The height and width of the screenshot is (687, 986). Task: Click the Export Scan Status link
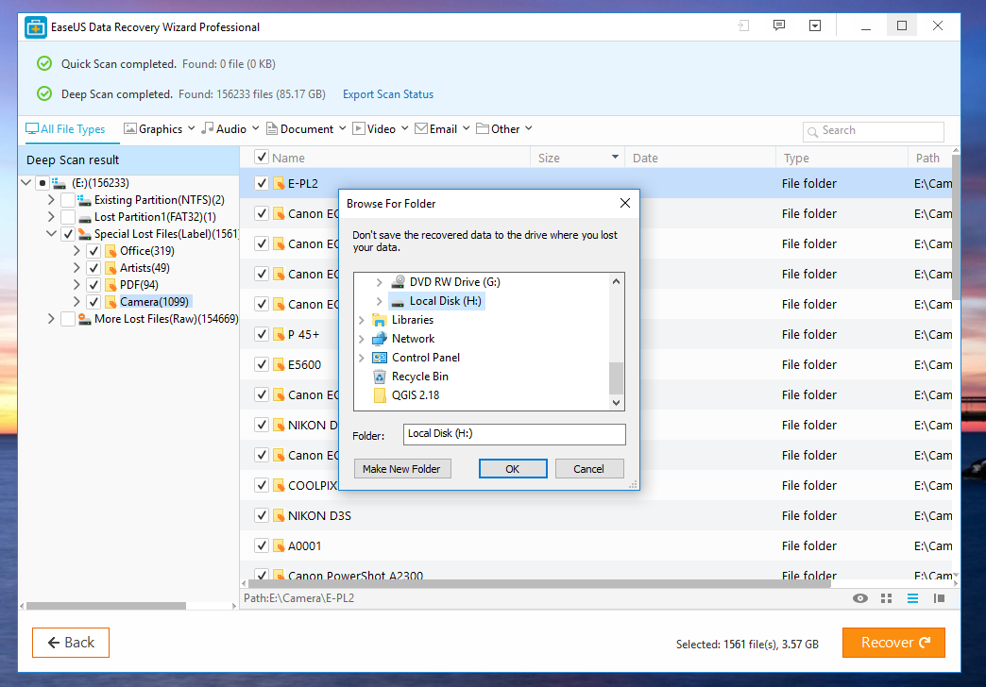click(388, 94)
